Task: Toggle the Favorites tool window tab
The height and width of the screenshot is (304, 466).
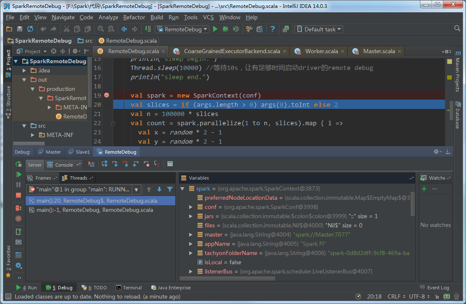Action: pyautogui.click(x=8, y=262)
